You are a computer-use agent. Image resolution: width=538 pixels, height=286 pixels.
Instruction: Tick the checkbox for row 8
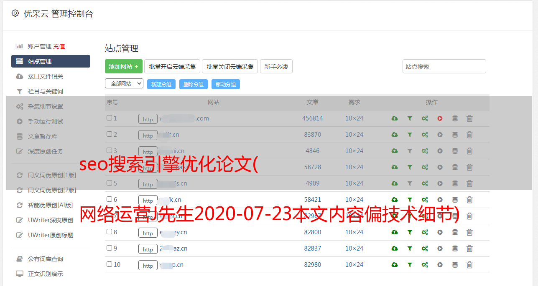[109, 232]
